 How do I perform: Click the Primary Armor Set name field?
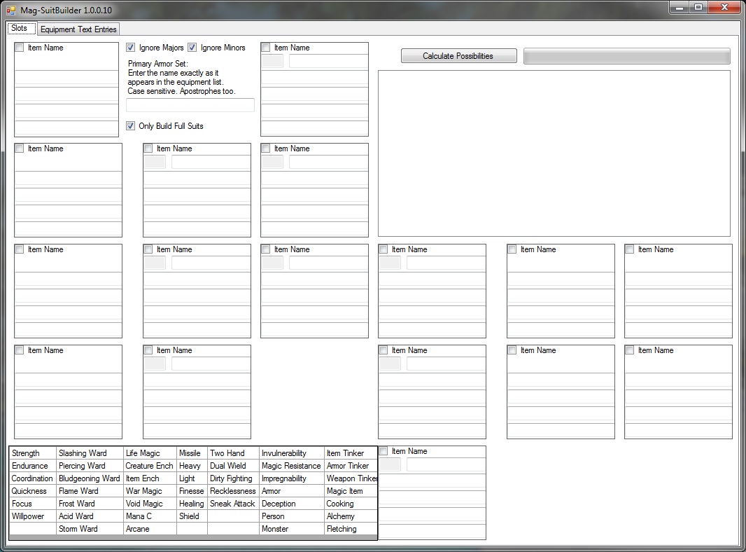point(190,105)
